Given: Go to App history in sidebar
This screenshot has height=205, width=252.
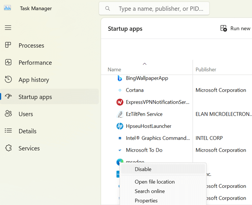Looking at the screenshot, I should (x=34, y=80).
